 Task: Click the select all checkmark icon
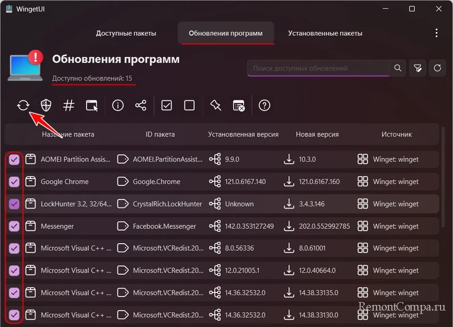166,105
